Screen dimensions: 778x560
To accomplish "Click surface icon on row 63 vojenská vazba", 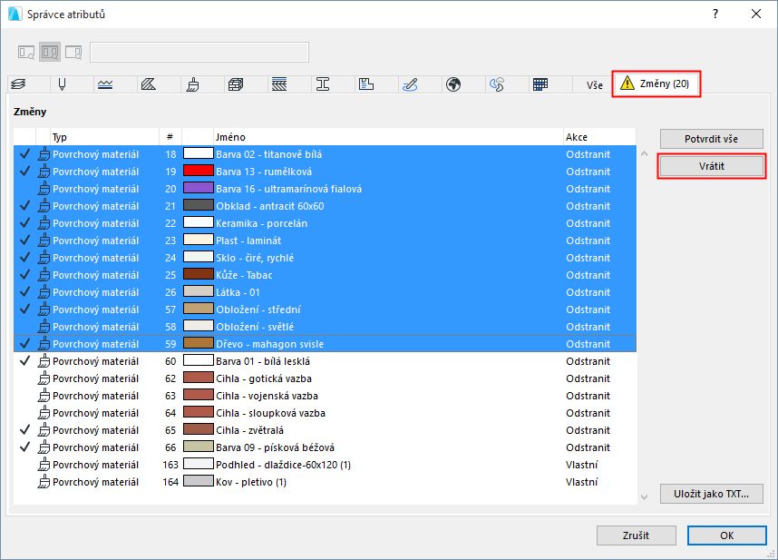I will coord(44,396).
